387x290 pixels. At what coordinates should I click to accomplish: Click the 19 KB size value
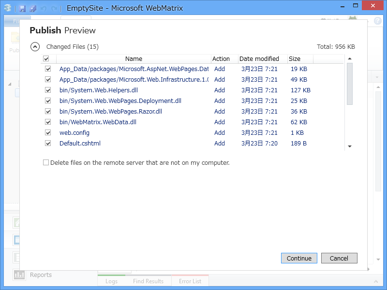(x=298, y=69)
